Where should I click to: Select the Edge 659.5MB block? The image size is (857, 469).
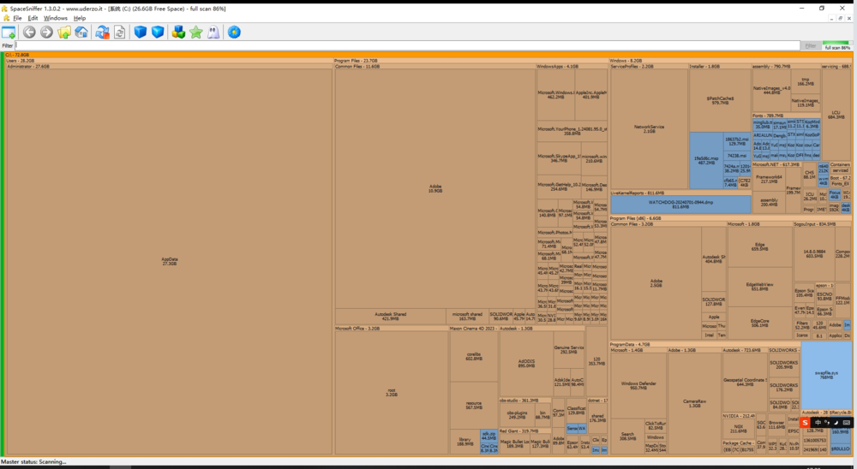[759, 246]
